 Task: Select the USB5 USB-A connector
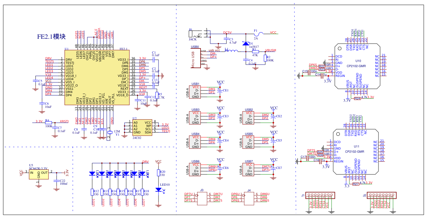click(249, 142)
